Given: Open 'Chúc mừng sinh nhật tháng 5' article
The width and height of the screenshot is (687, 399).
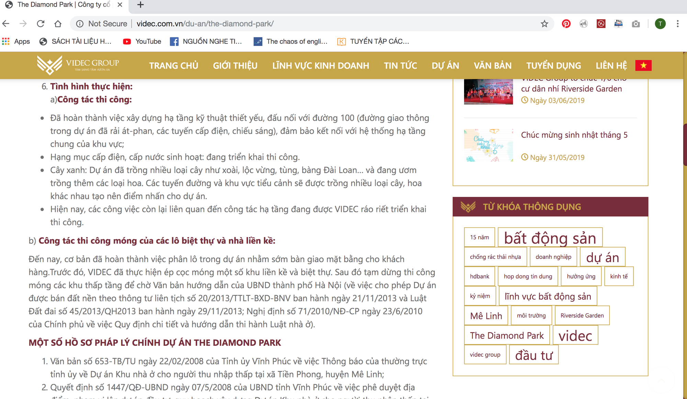Looking at the screenshot, I should (x=574, y=135).
